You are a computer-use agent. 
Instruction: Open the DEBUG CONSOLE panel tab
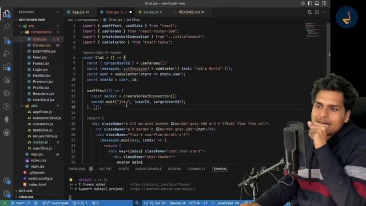(148, 169)
